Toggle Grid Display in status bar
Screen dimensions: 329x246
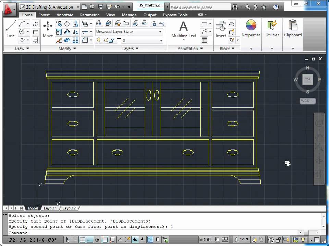pyautogui.click(x=83, y=240)
